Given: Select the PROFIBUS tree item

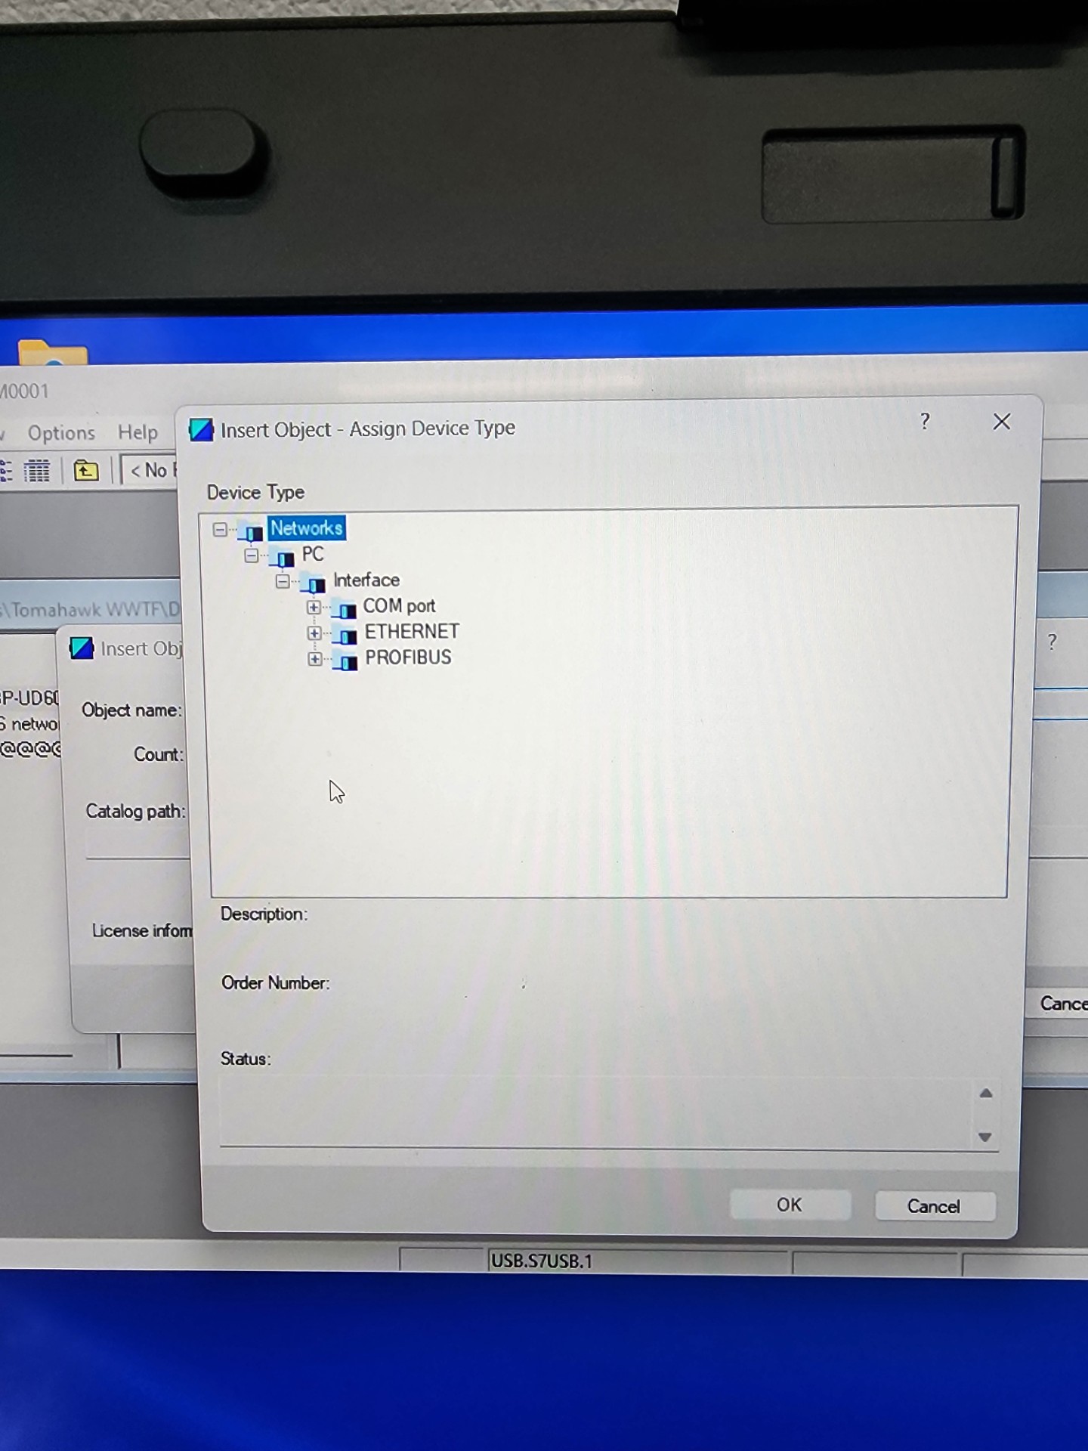Looking at the screenshot, I should tap(408, 657).
